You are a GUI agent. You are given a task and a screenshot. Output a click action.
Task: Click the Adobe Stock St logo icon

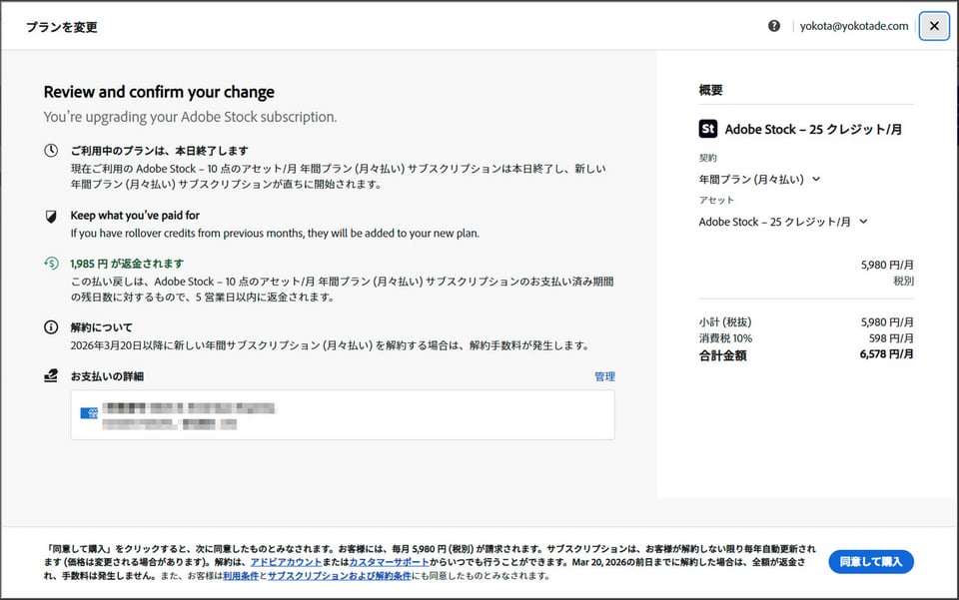708,129
